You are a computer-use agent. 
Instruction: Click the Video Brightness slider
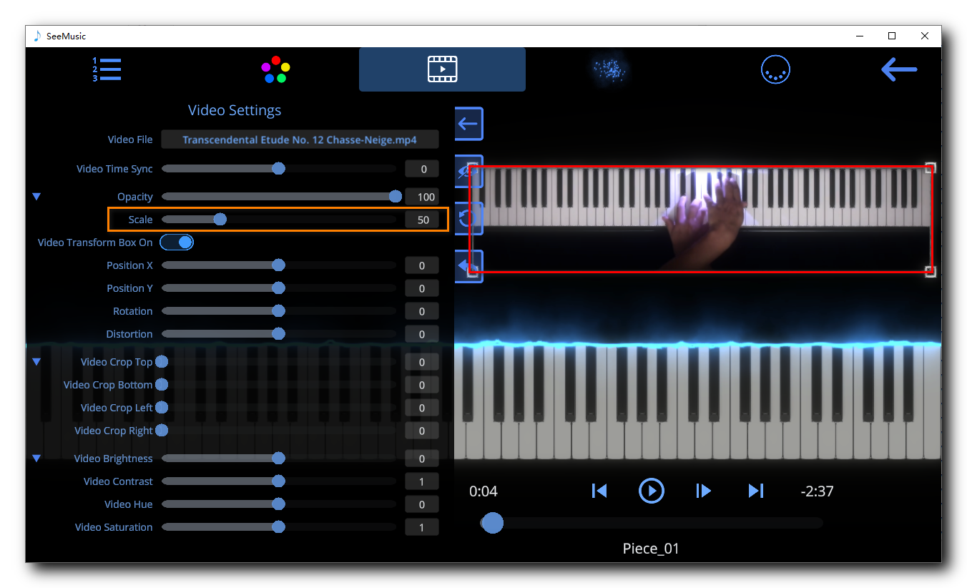[279, 459]
